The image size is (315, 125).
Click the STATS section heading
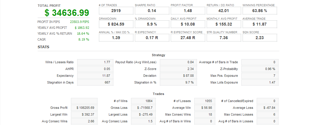pyautogui.click(x=44, y=47)
